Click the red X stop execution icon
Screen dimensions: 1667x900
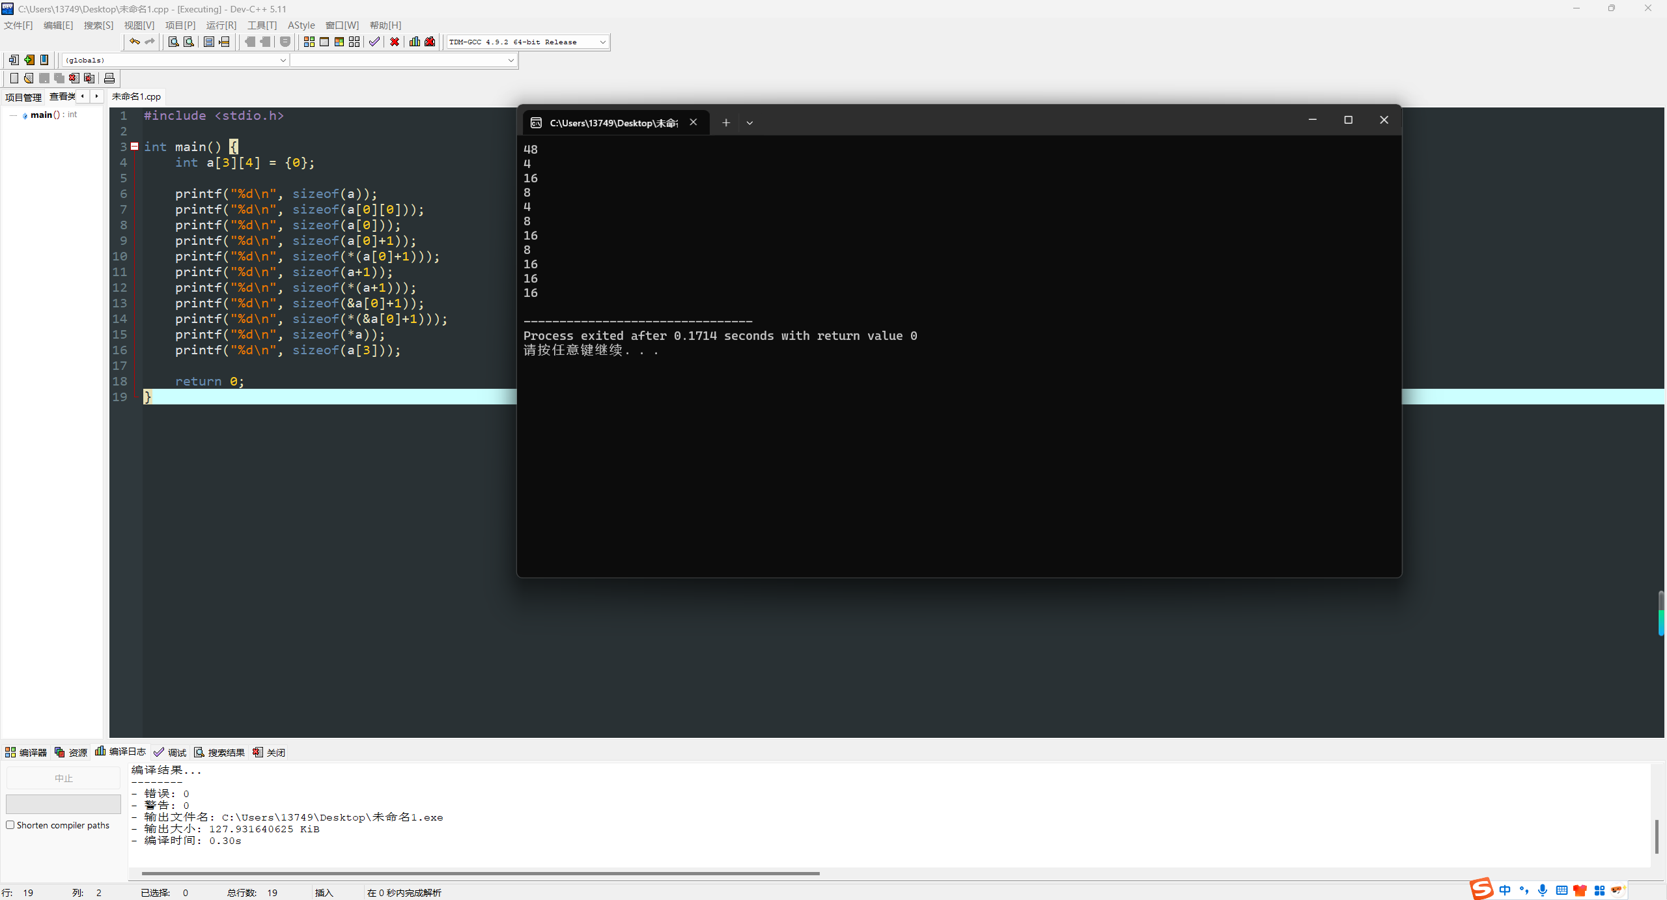[395, 42]
